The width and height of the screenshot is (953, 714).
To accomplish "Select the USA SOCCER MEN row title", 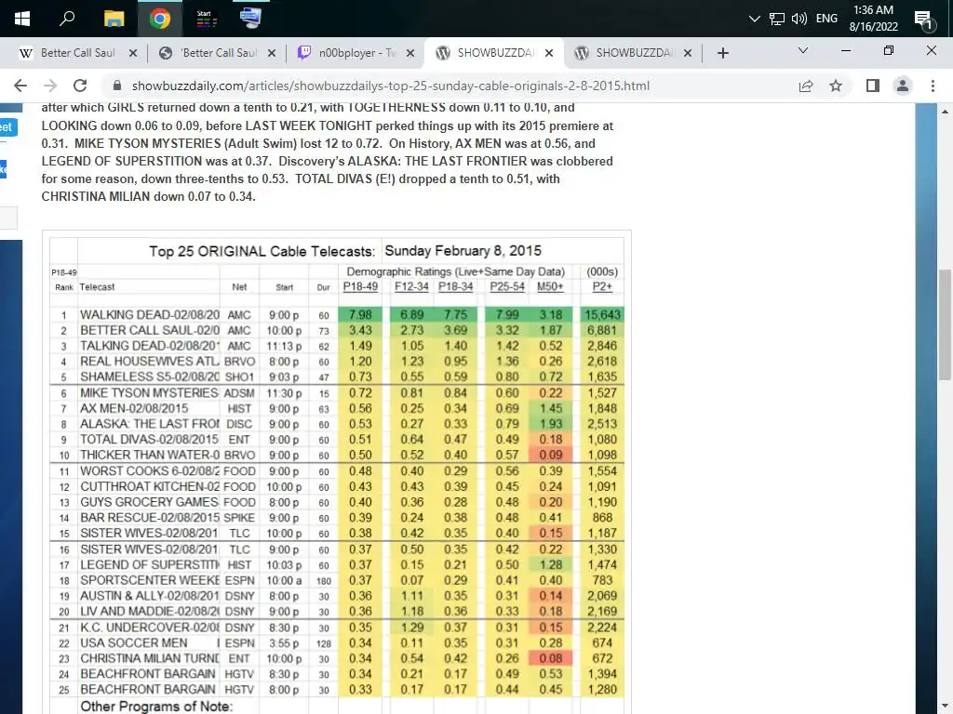I will coord(134,643).
